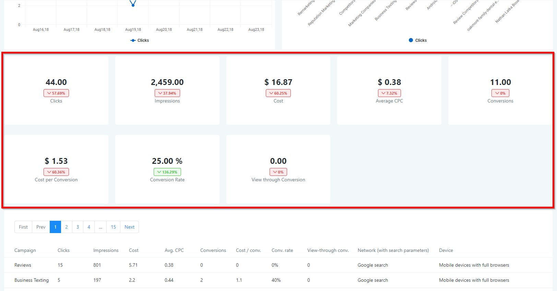The width and height of the screenshot is (557, 291).
Task: Click the Conversions 0% change badge
Action: (500, 93)
